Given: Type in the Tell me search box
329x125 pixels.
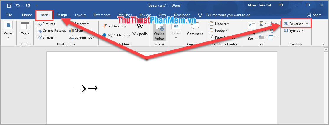Looking at the screenshot, I should [228, 15].
